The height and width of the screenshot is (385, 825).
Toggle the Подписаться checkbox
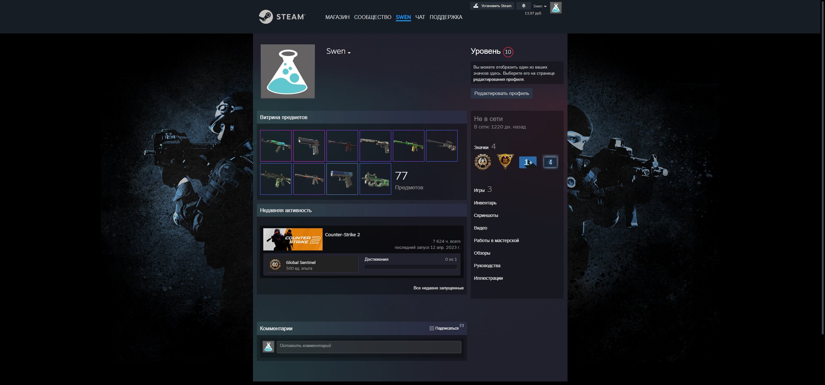point(432,328)
